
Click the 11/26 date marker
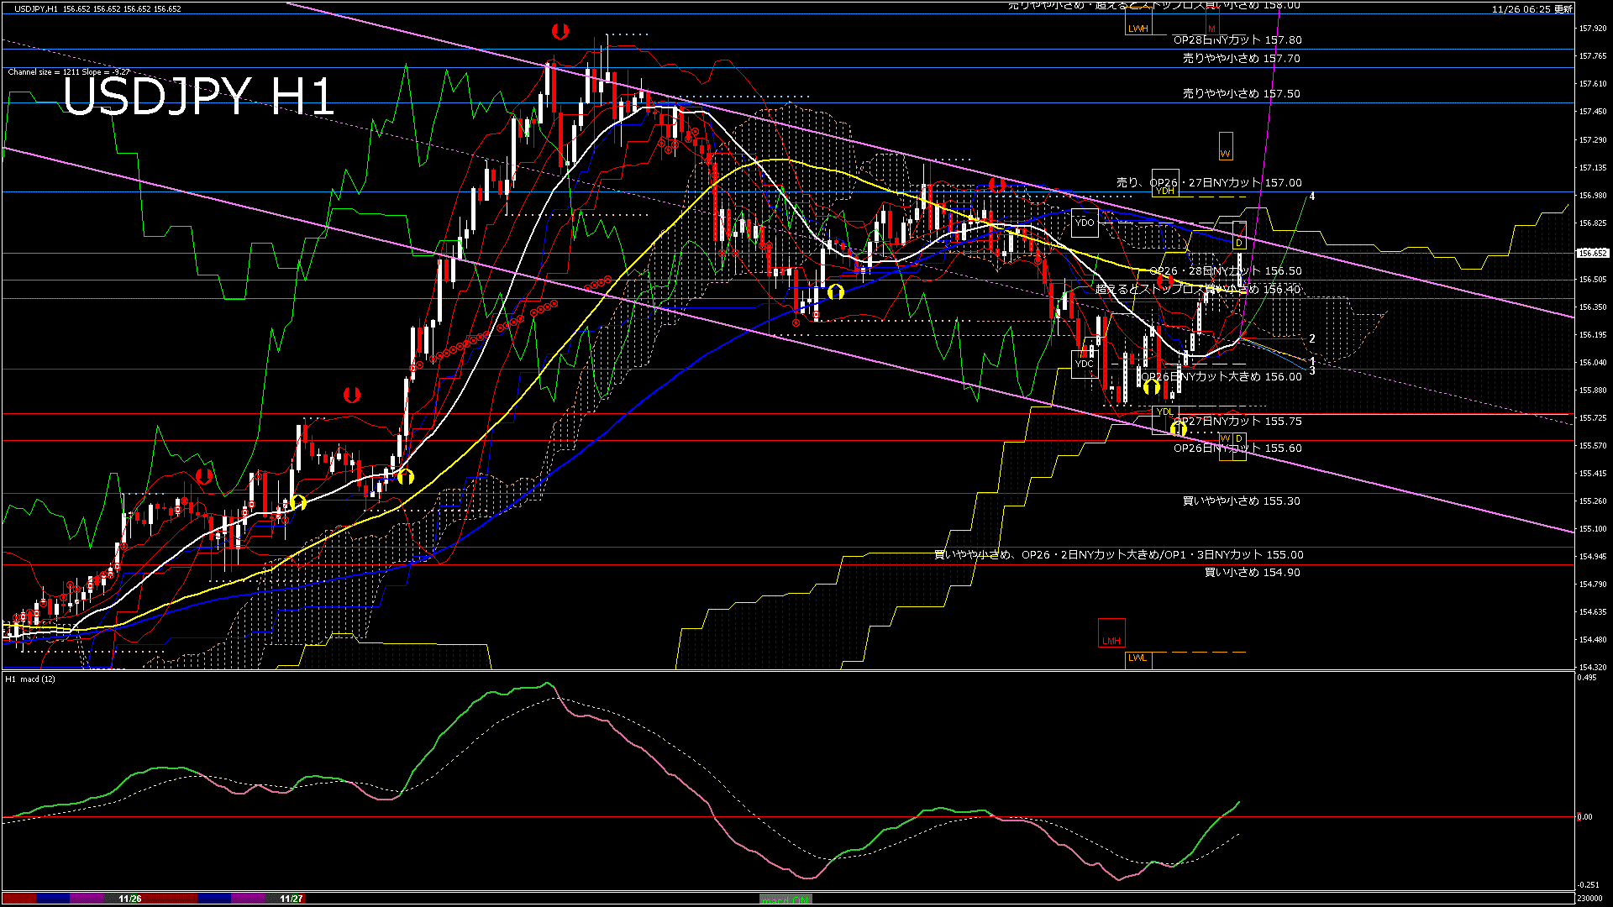(x=129, y=899)
